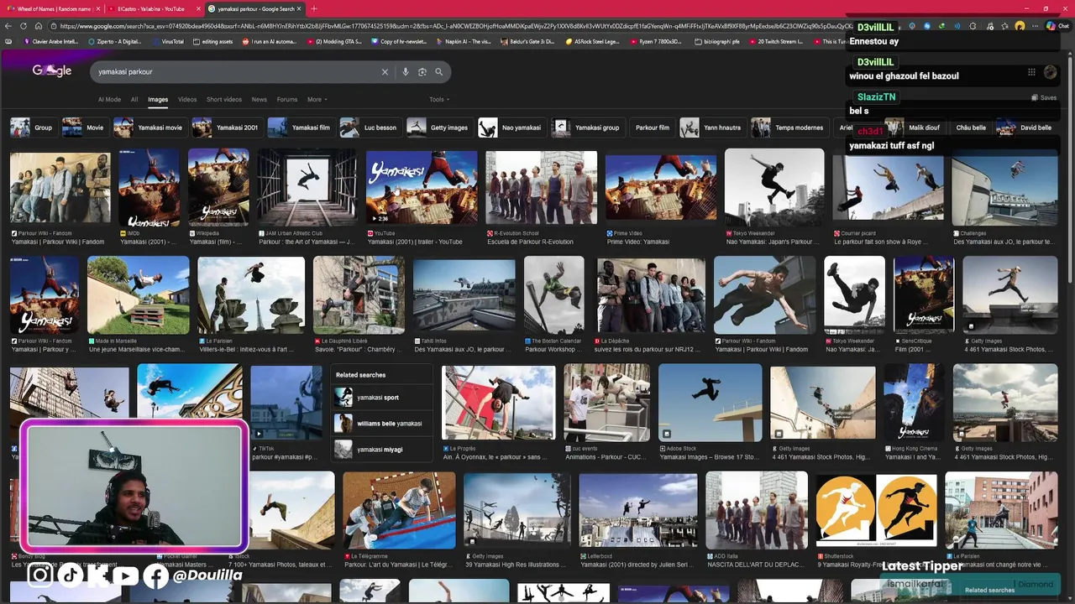Screen dimensions: 1075x604
Task: Close the Wheel of Names tab
Action: (x=98, y=8)
